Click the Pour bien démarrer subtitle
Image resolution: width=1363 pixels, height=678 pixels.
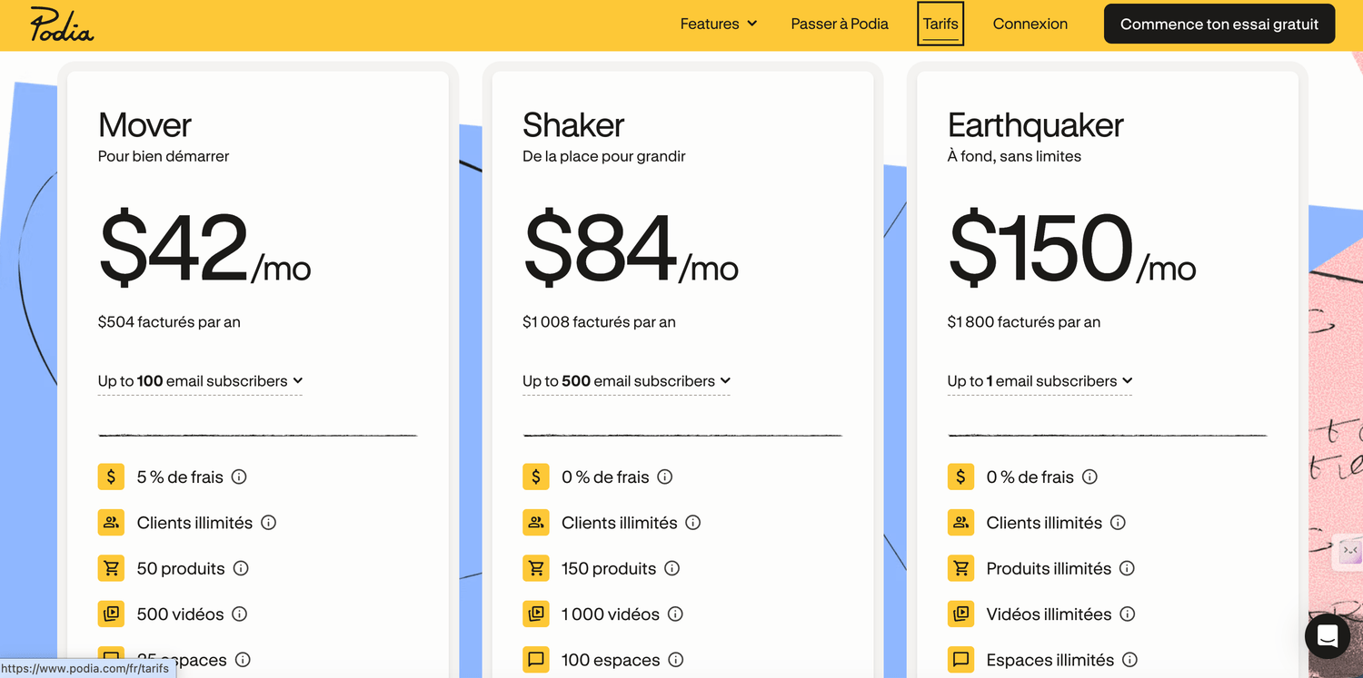click(164, 156)
